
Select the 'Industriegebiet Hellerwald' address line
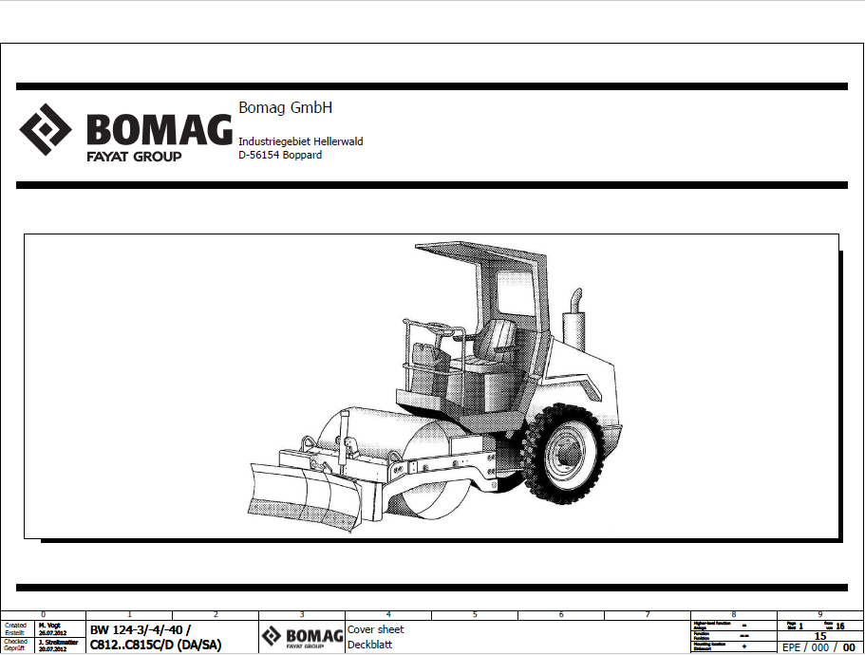pyautogui.click(x=301, y=141)
